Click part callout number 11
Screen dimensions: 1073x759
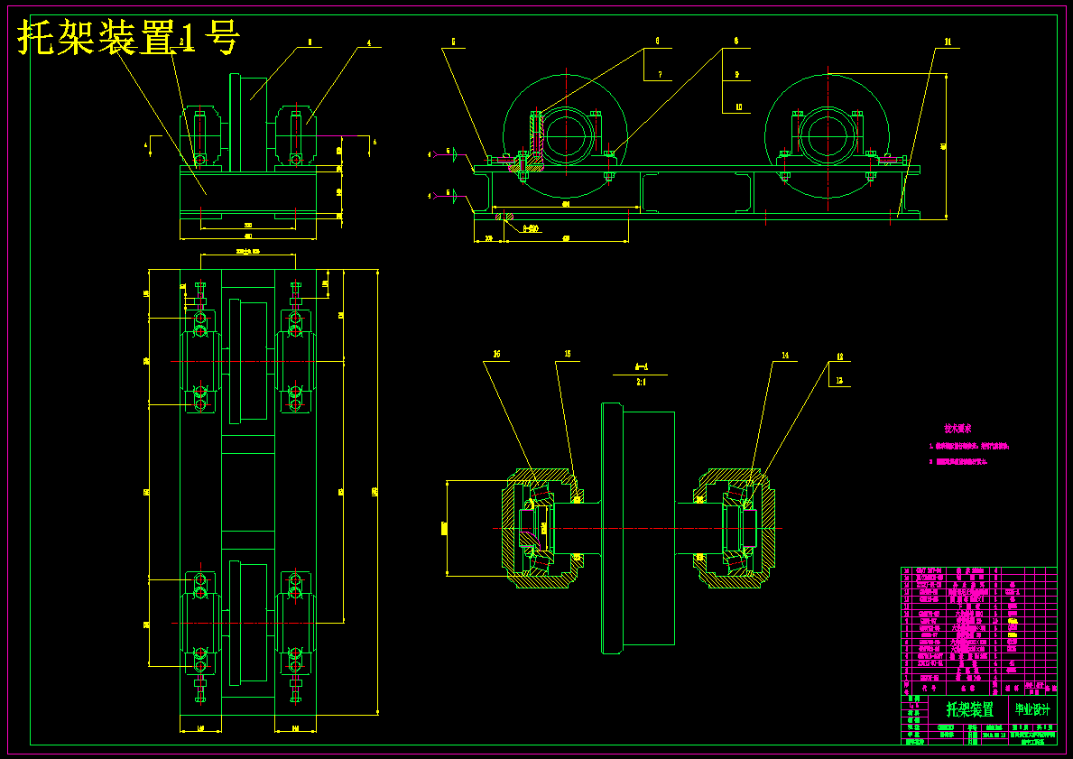(x=948, y=42)
